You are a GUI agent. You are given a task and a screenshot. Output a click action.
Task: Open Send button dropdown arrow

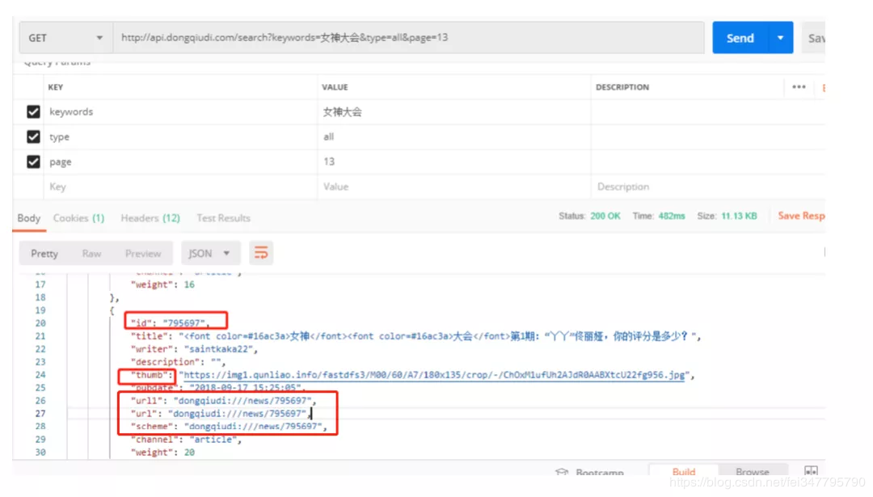pyautogui.click(x=781, y=38)
